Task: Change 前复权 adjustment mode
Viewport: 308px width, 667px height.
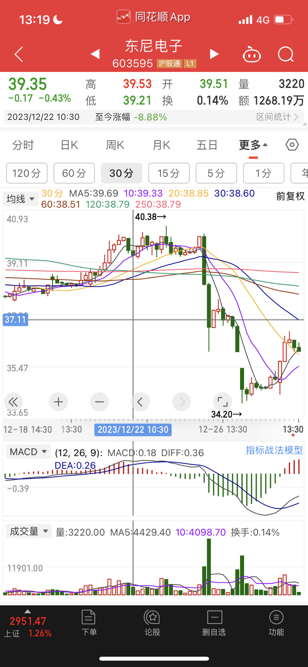Action: click(x=290, y=196)
